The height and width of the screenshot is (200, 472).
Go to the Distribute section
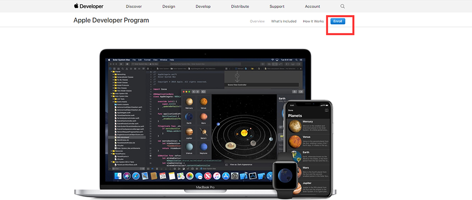coord(240,7)
